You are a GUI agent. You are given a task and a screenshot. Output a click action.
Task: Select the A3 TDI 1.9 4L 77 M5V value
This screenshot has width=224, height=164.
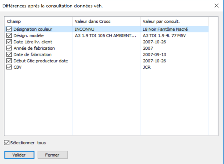(x=164, y=35)
